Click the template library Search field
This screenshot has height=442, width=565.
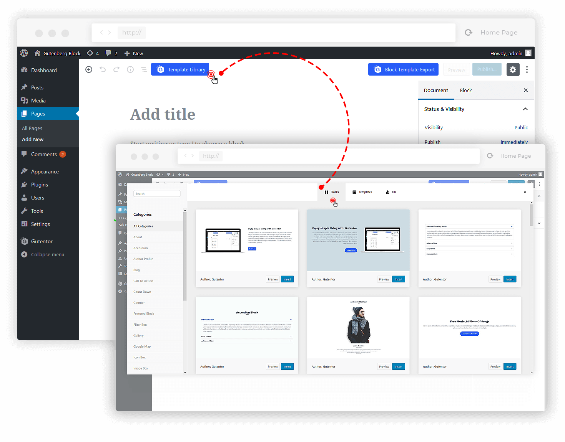click(157, 194)
